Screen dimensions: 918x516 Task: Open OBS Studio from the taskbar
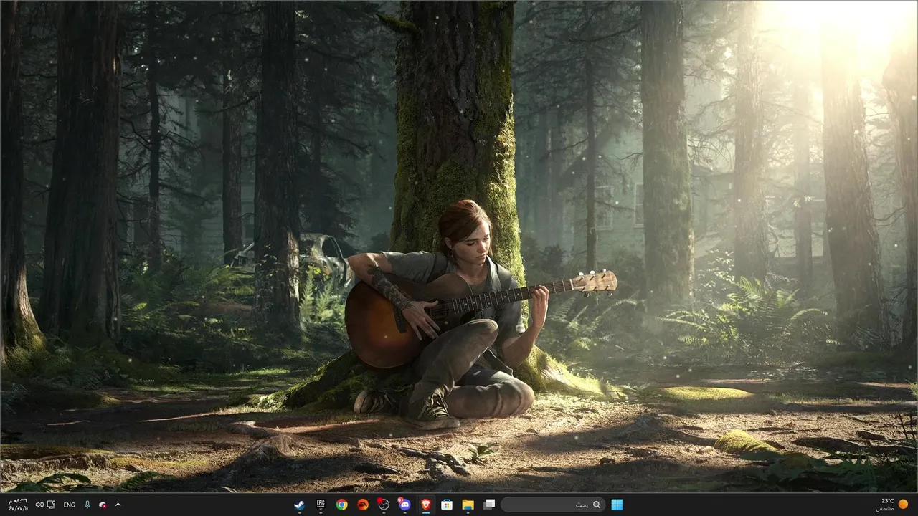pos(384,505)
